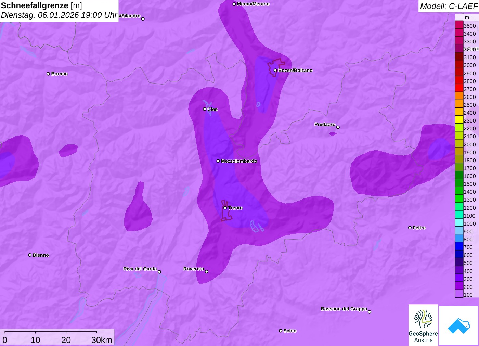The width and height of the screenshot is (479, 346).
Task: Click the blue cloud house logo
Action: [x=459, y=325]
